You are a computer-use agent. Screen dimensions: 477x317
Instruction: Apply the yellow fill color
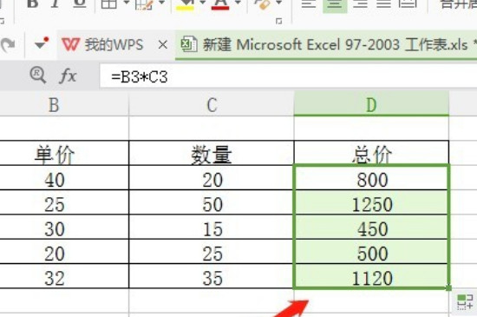[185, 4]
